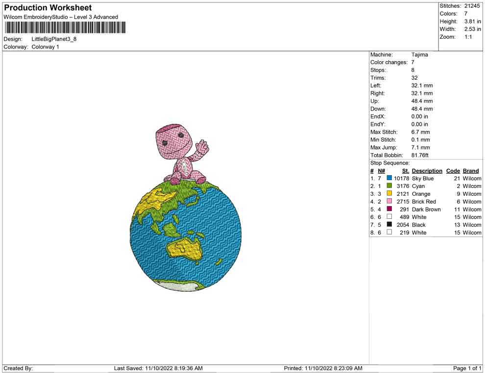The image size is (485, 373).
Task: Click the Colors value 7 in header
Action: [x=465, y=14]
